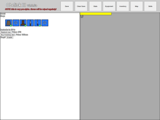The height and width of the screenshot is (120, 160).
Task: Open the Inventory panel
Action: coord(123,6)
